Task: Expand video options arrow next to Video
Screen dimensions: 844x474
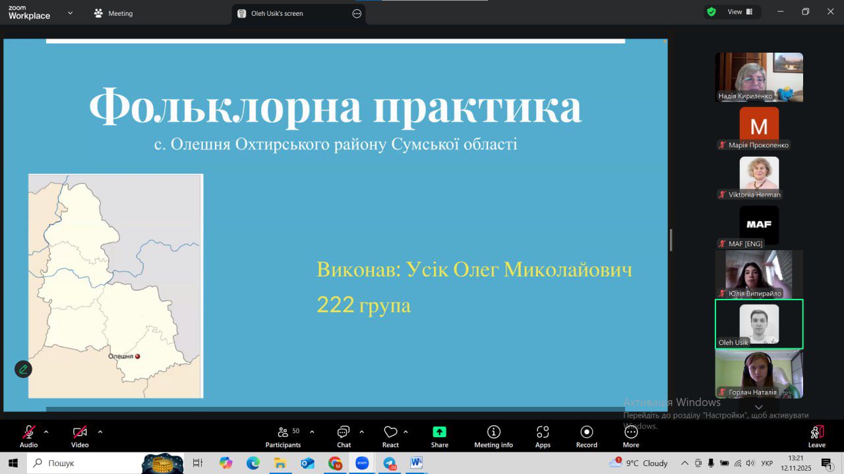Action: coord(100,432)
